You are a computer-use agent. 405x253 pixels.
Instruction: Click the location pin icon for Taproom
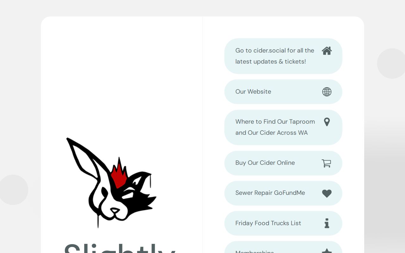click(327, 122)
